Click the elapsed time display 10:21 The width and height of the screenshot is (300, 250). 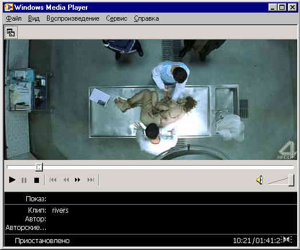[x=242, y=240]
